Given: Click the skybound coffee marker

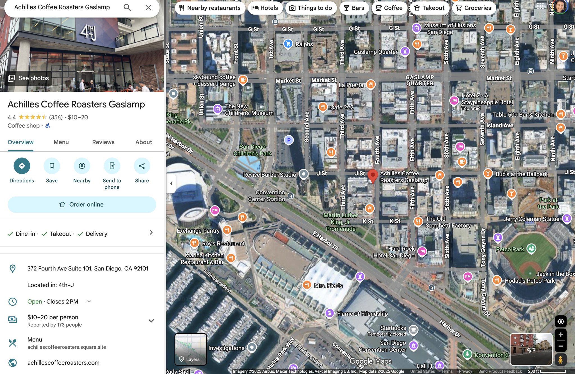Looking at the screenshot, I should (x=243, y=80).
